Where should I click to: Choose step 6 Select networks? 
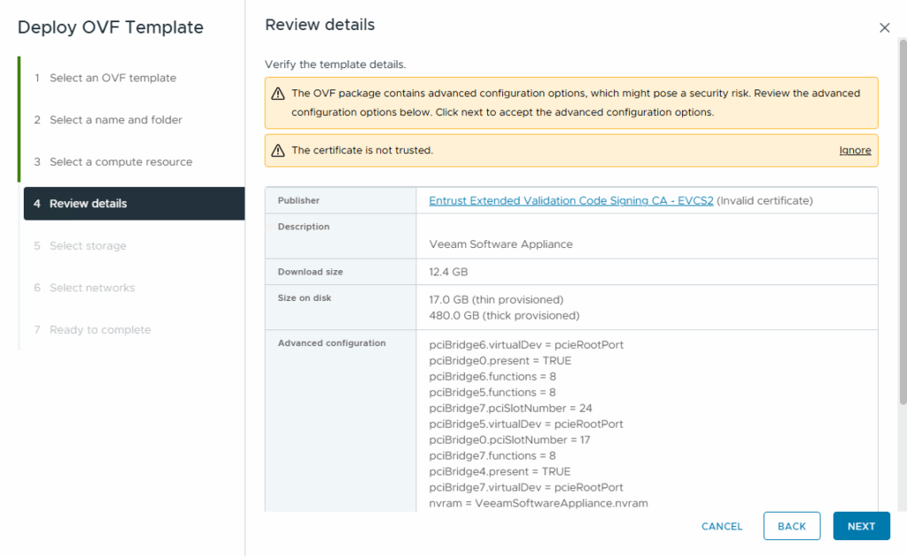coord(92,288)
